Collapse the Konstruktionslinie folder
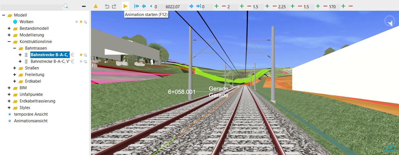The height and width of the screenshot is (155, 399). pos(9,42)
